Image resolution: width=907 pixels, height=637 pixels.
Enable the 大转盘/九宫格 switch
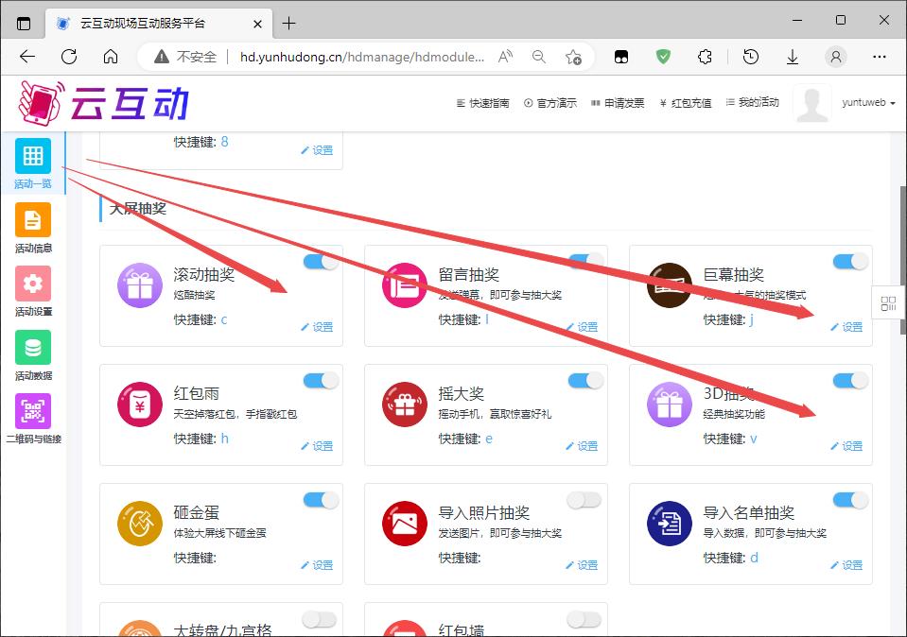point(320,619)
